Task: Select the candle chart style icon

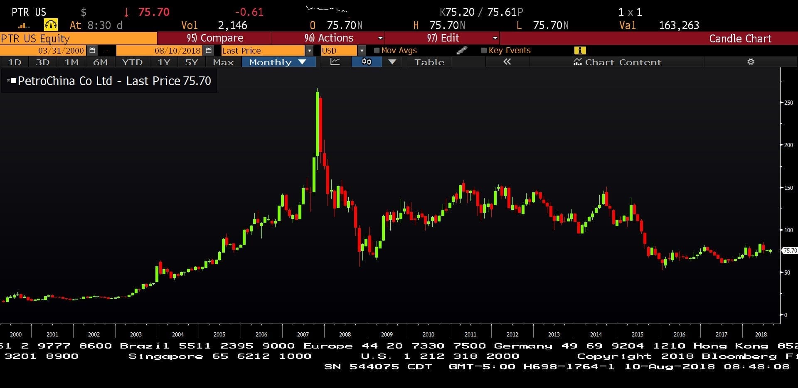Action: point(367,62)
